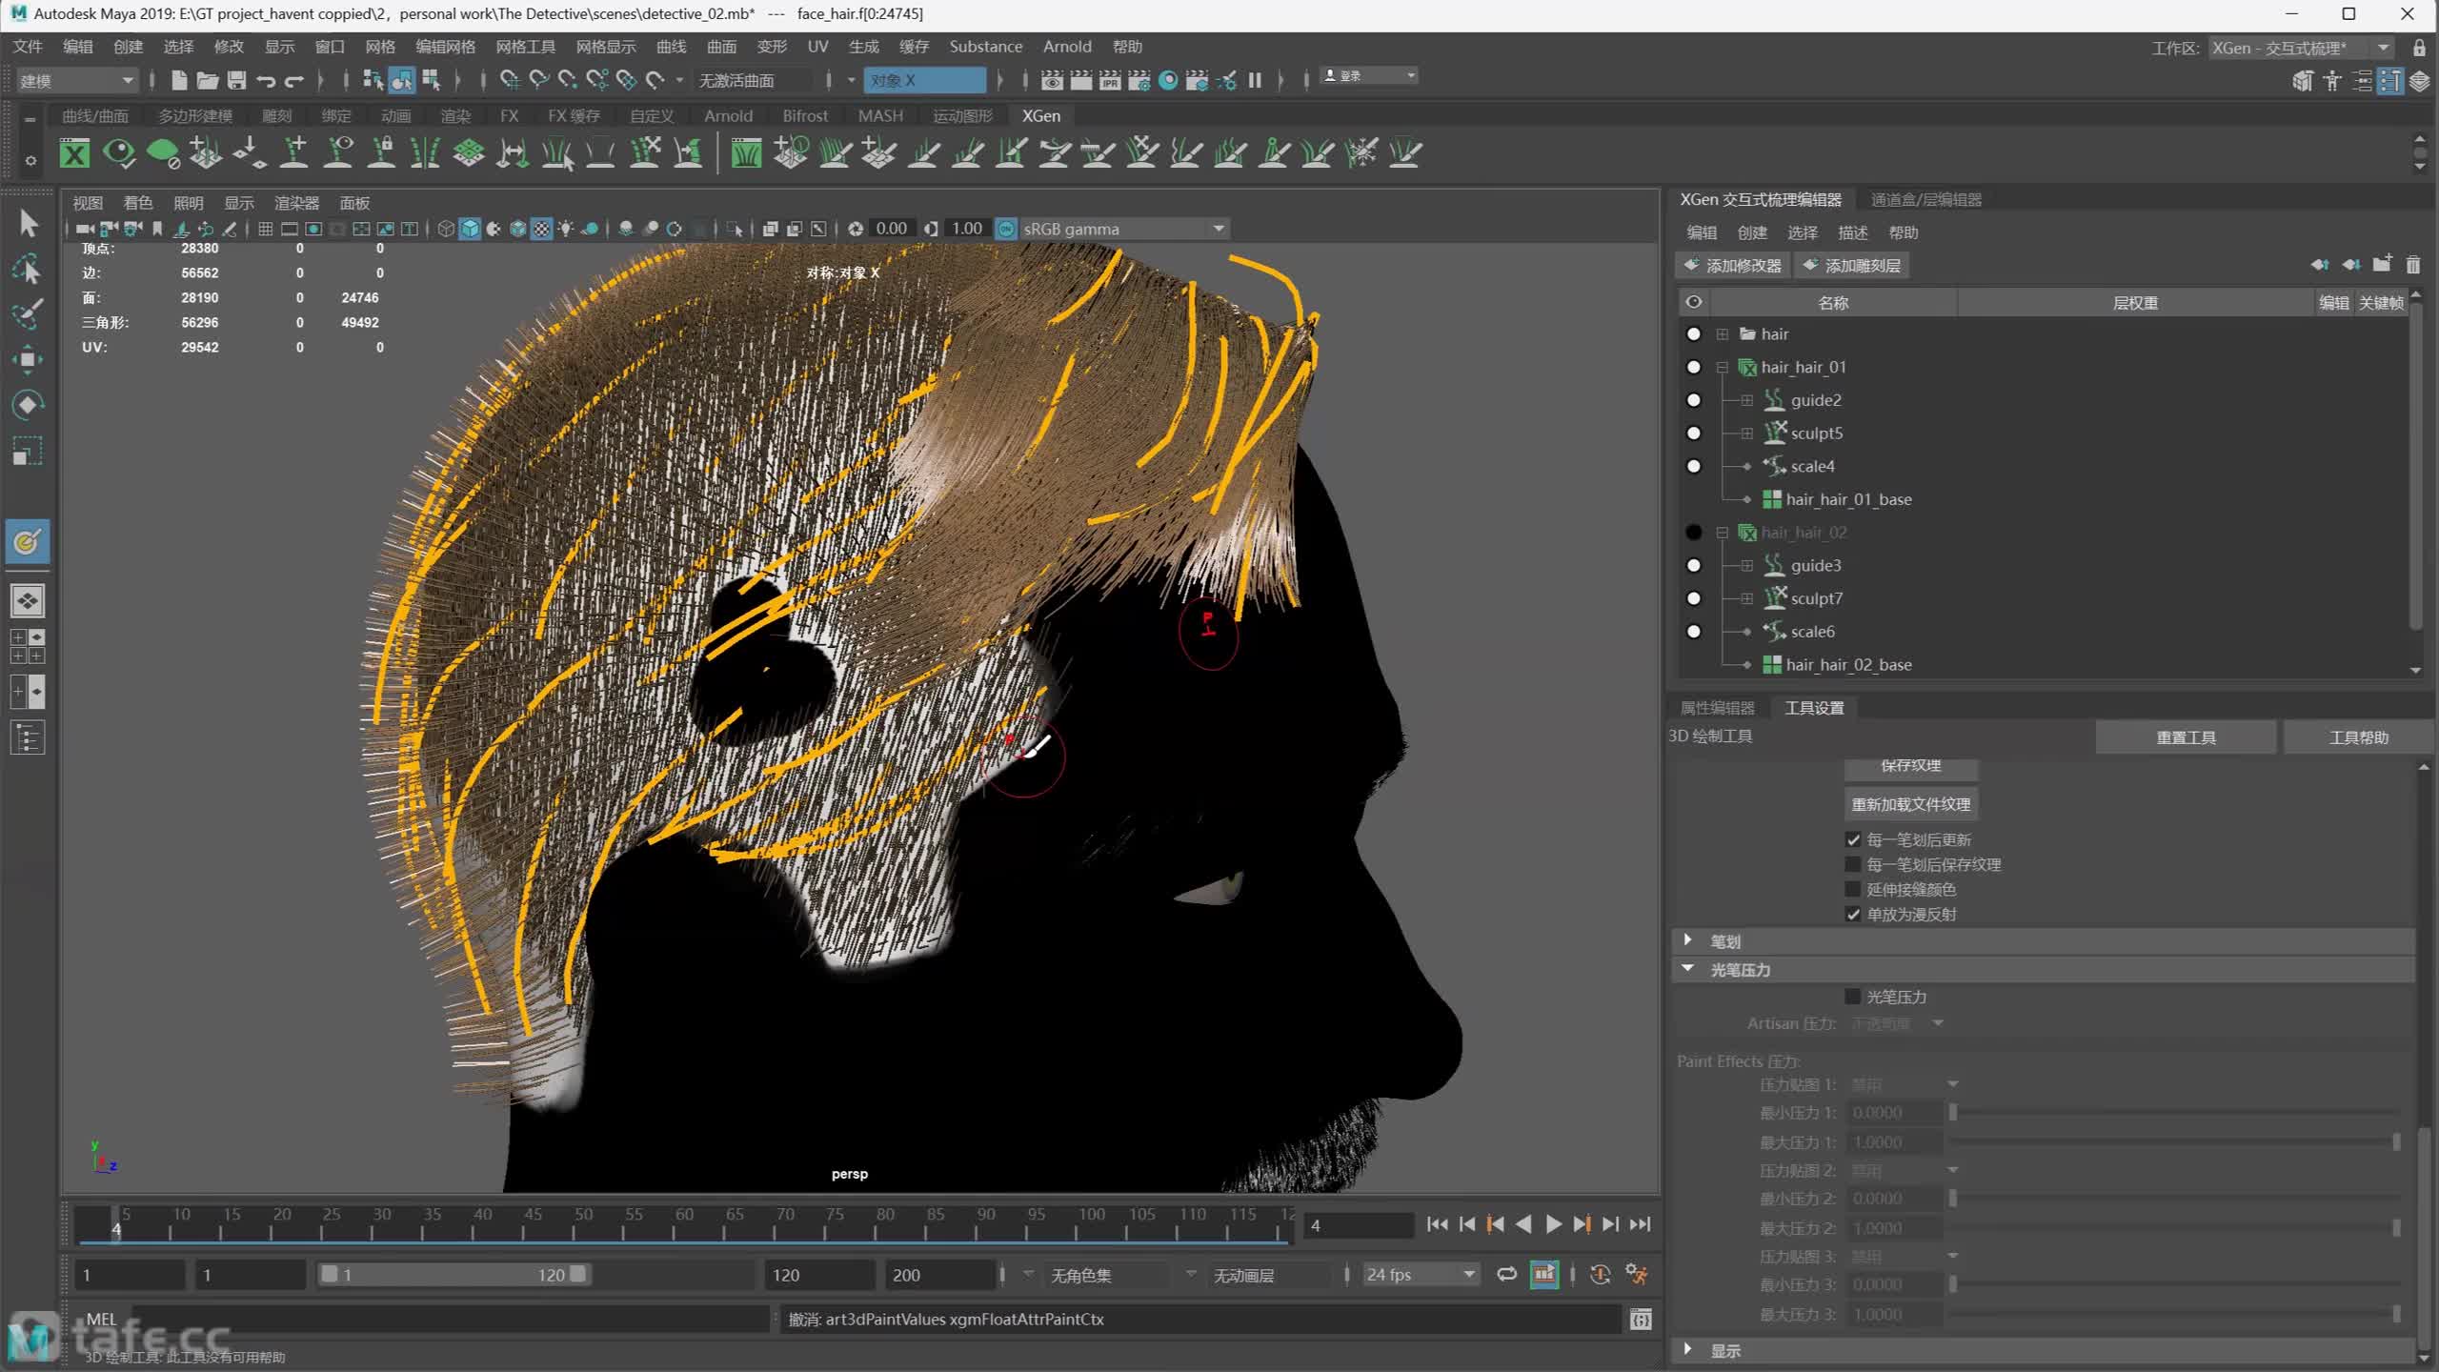Viewport: 2439px width, 1372px height.
Task: Click the Undo arrow icon
Action: pyautogui.click(x=266, y=81)
